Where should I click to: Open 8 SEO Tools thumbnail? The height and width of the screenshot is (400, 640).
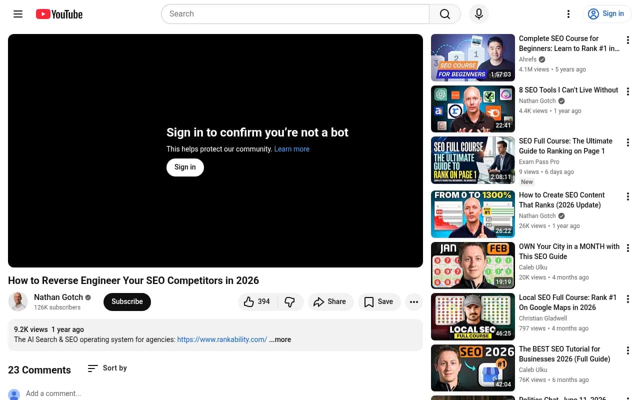click(x=473, y=109)
